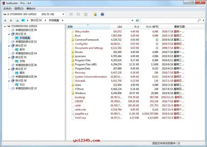Click the Program Files (x86) name

86,64
